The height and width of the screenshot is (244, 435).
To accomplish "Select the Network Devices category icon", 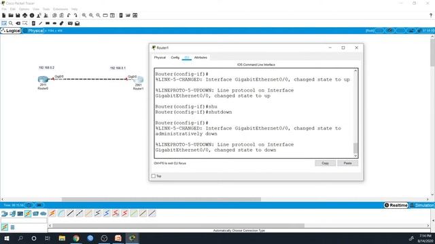I will pyautogui.click(x=5, y=213).
